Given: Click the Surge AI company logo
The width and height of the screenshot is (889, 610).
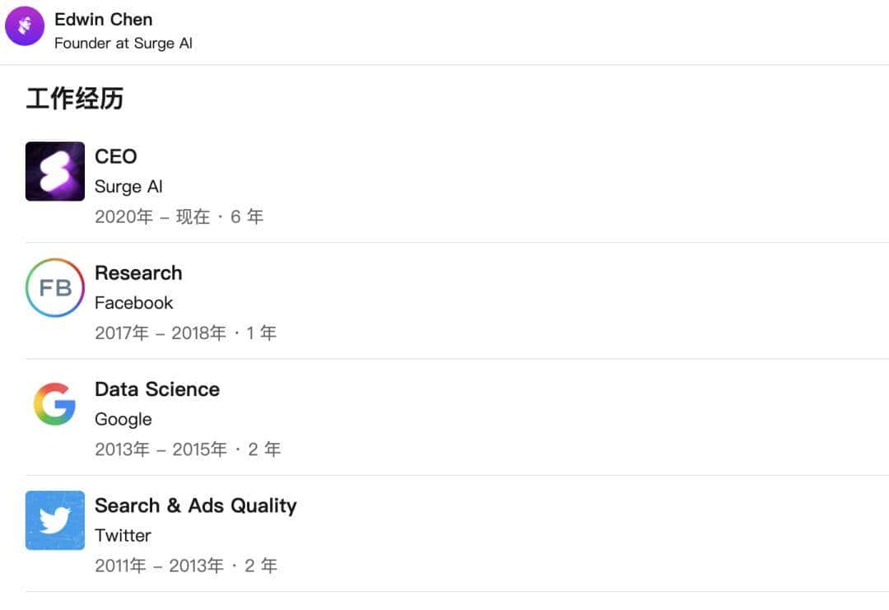Looking at the screenshot, I should click(x=54, y=170).
